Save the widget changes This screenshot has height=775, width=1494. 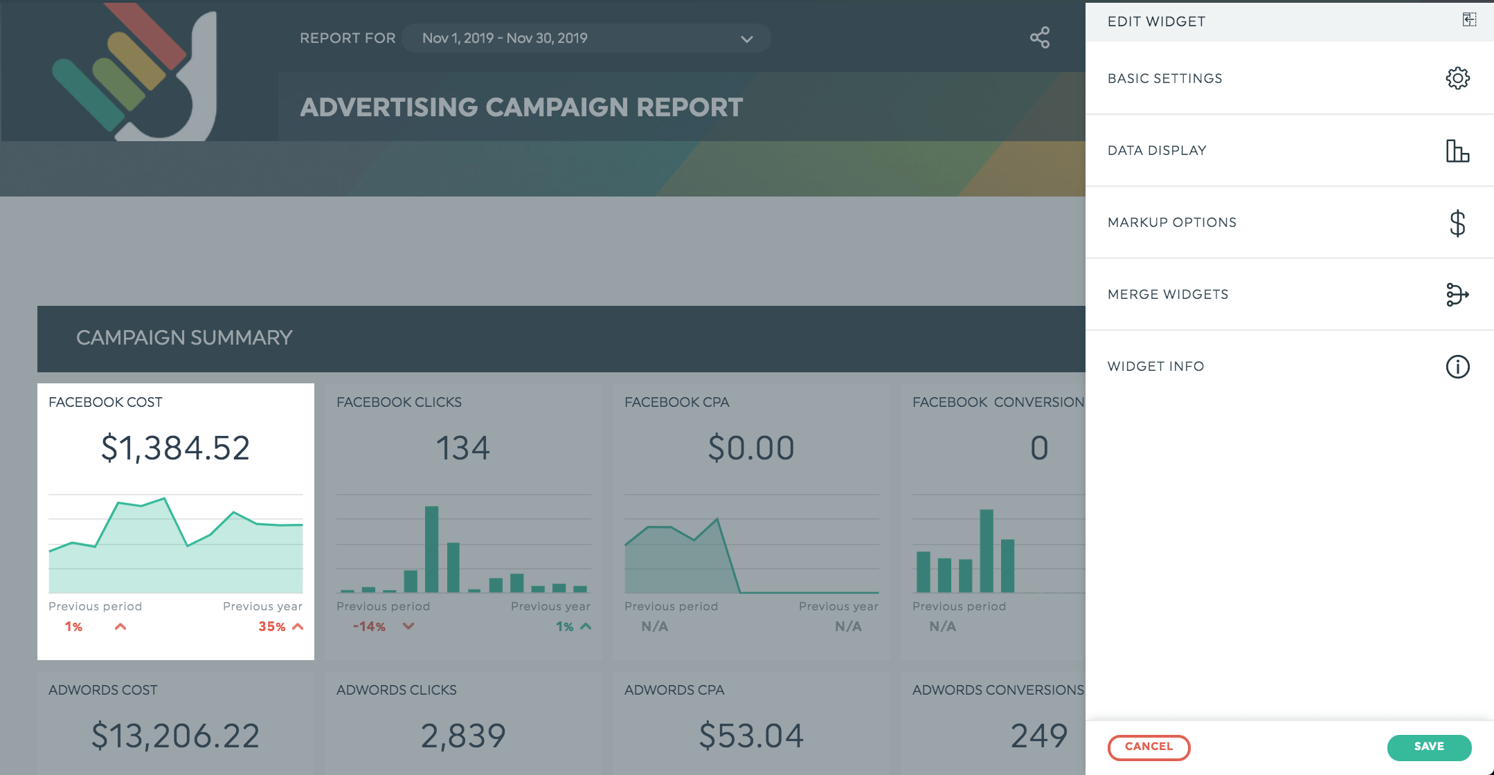click(x=1429, y=747)
